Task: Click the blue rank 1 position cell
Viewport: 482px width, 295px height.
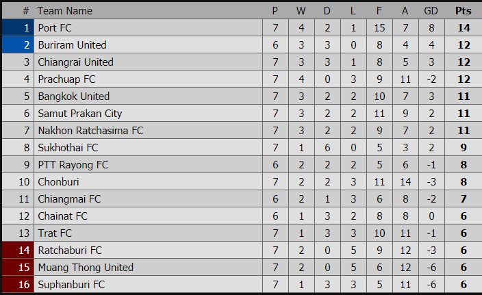Action: pos(18,27)
